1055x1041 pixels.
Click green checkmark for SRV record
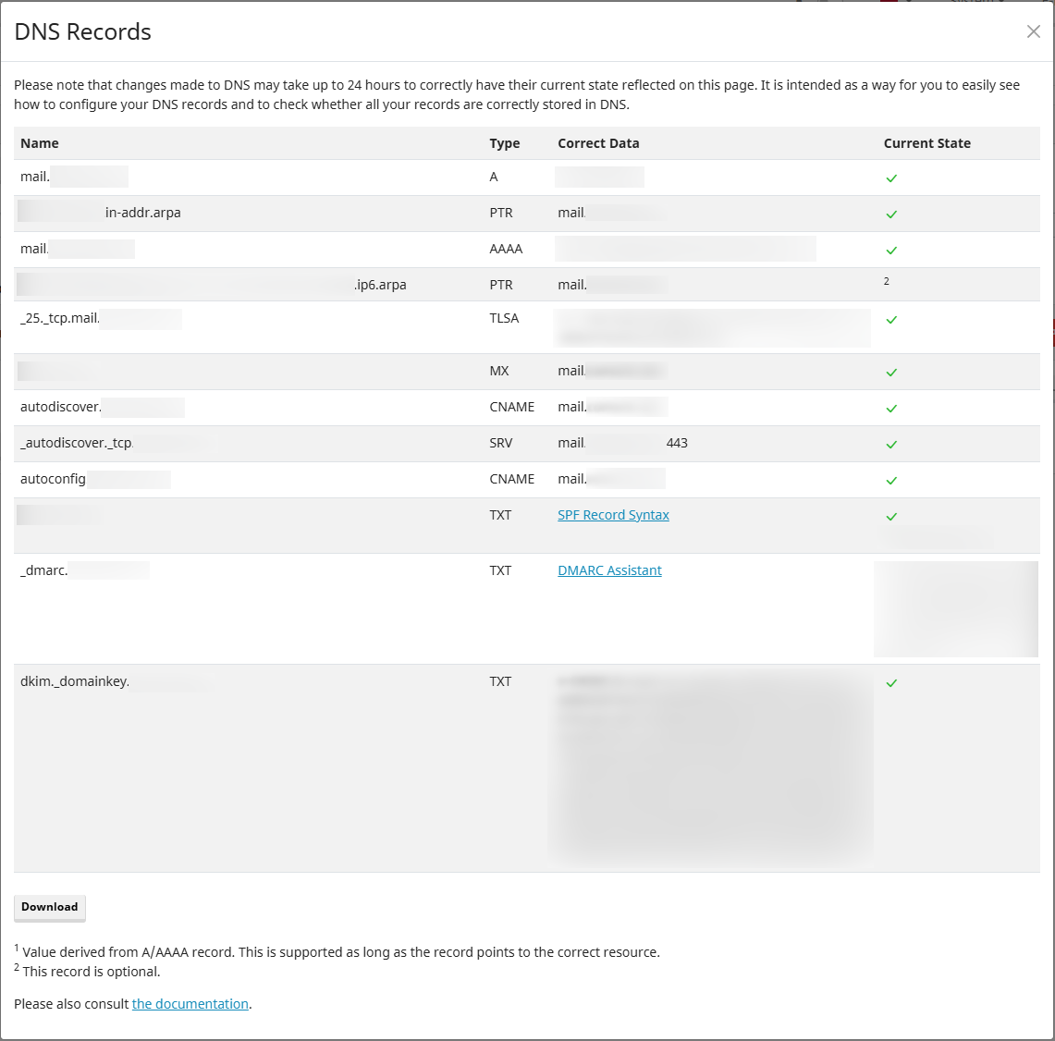tap(891, 445)
